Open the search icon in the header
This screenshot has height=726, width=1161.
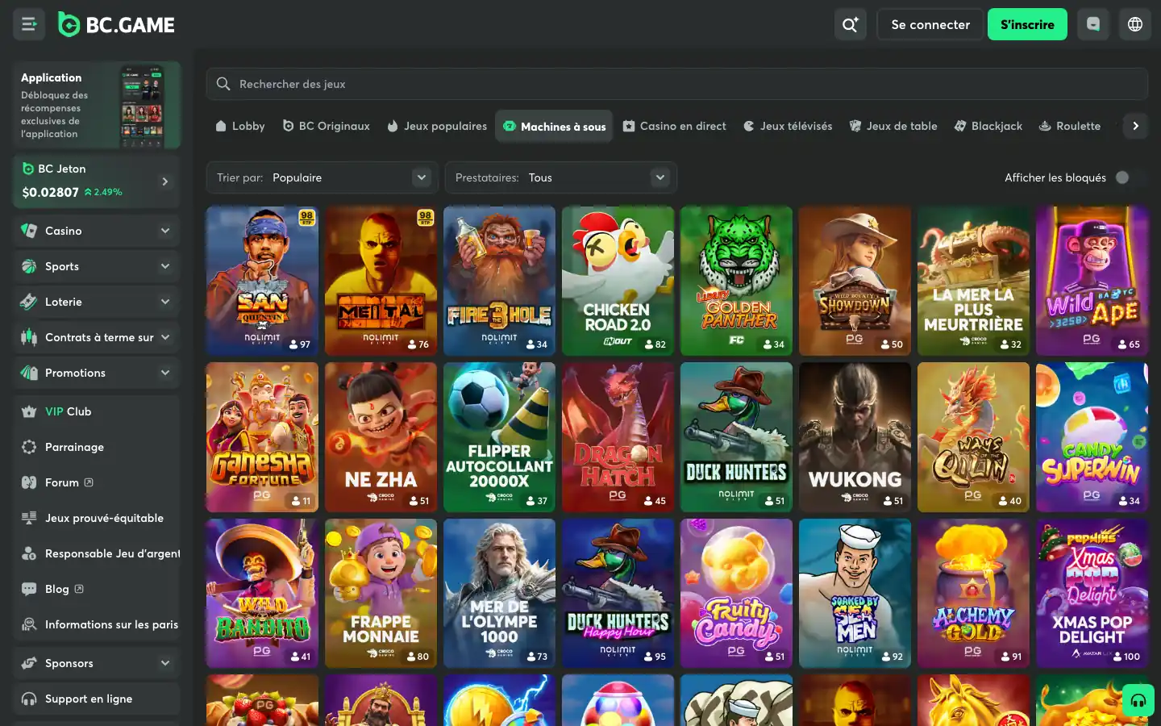(x=850, y=24)
